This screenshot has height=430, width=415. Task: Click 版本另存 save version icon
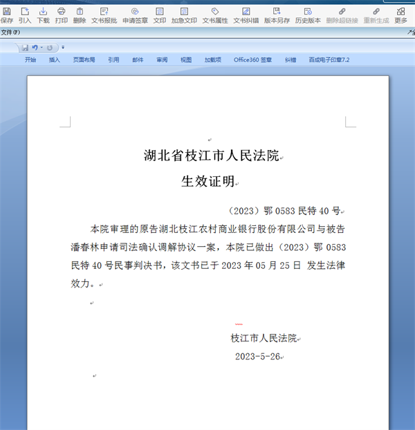coord(277,15)
